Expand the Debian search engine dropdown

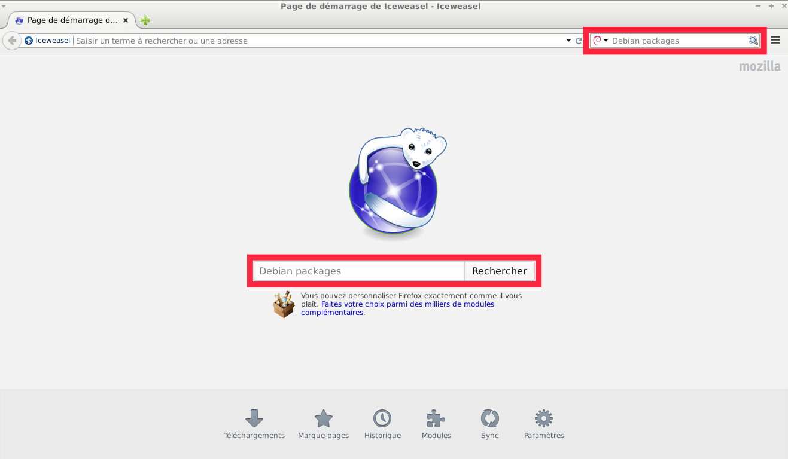click(601, 41)
